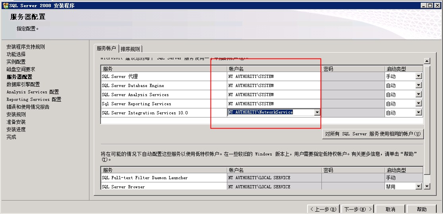Open startup type dropdown for SQL Server 代理

click(x=419, y=76)
